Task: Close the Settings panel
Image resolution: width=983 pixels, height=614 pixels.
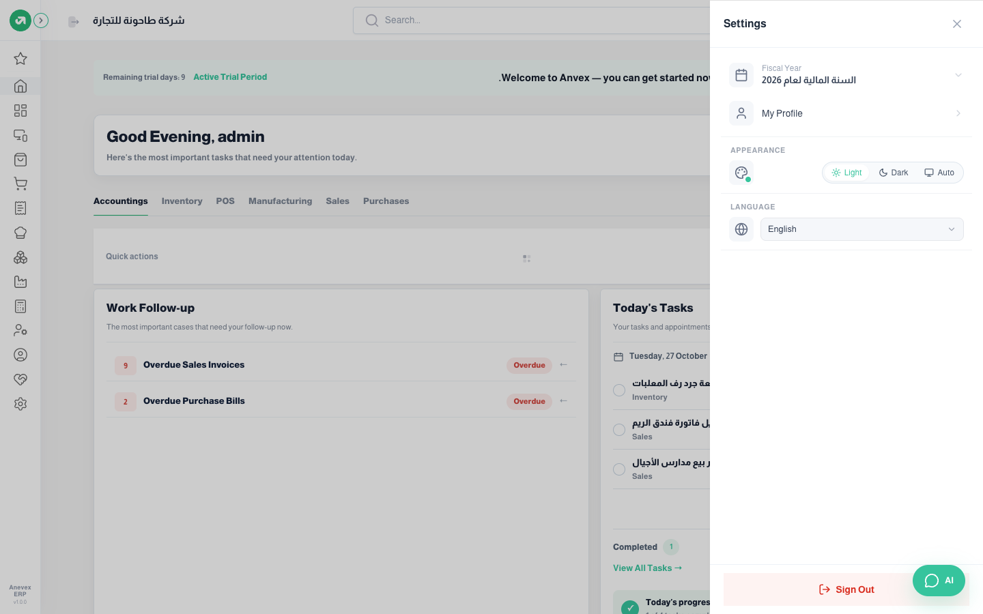Action: point(957,24)
